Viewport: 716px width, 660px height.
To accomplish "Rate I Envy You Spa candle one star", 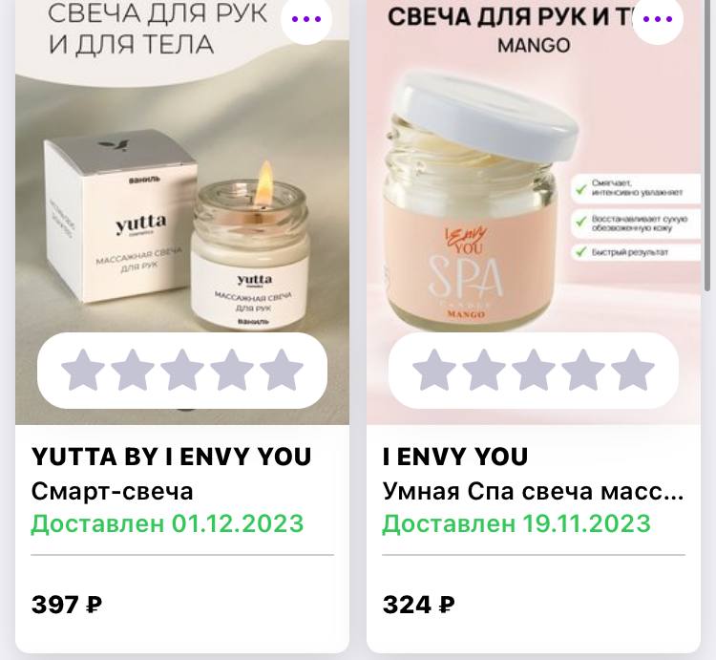I will [433, 371].
